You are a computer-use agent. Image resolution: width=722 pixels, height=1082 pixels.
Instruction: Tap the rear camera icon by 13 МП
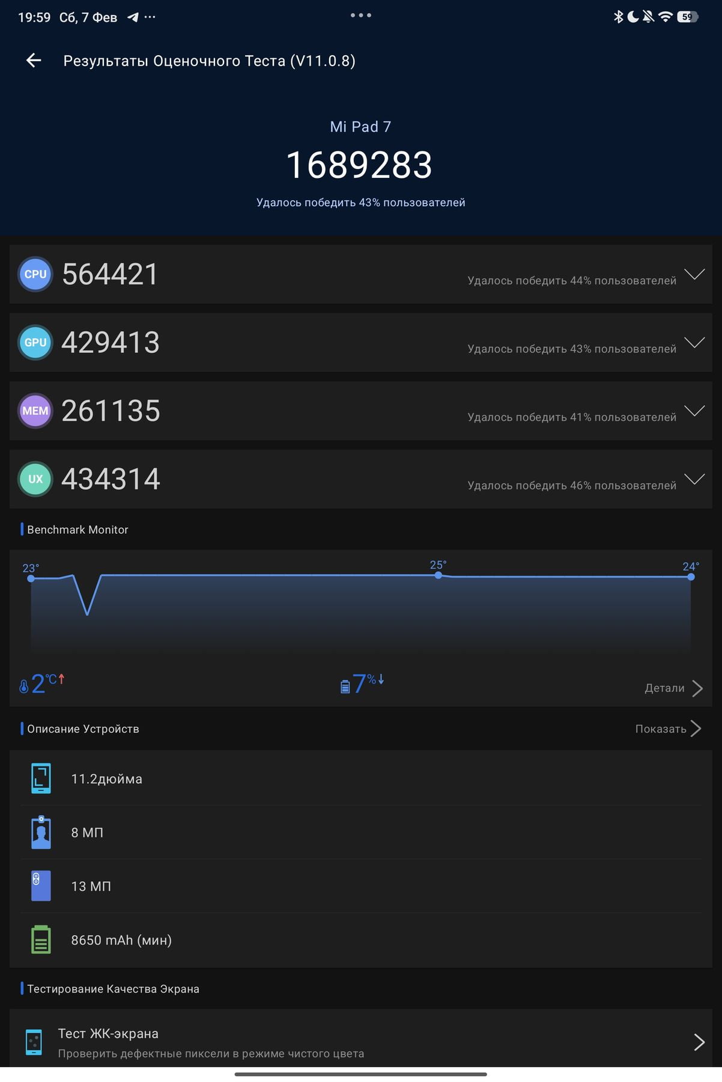tap(41, 885)
